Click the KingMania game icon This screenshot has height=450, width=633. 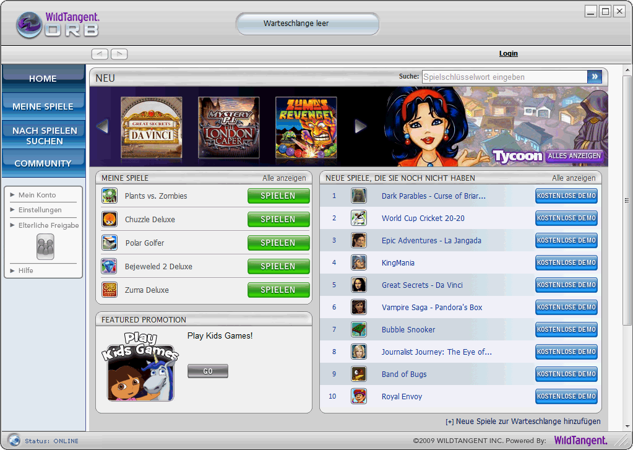358,262
